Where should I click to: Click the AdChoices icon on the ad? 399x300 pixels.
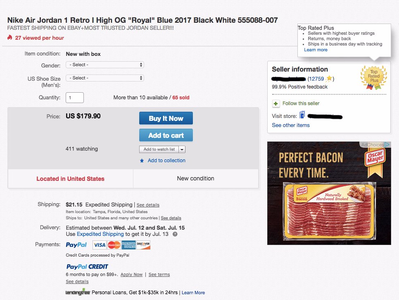click(x=387, y=145)
